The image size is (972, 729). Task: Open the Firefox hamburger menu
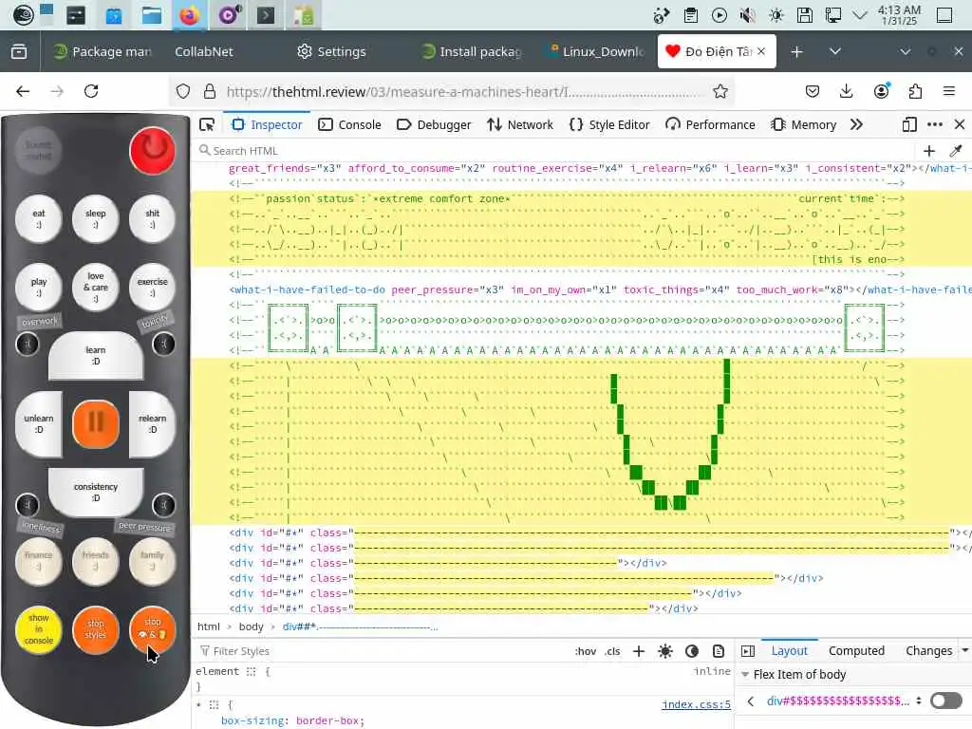coord(948,92)
